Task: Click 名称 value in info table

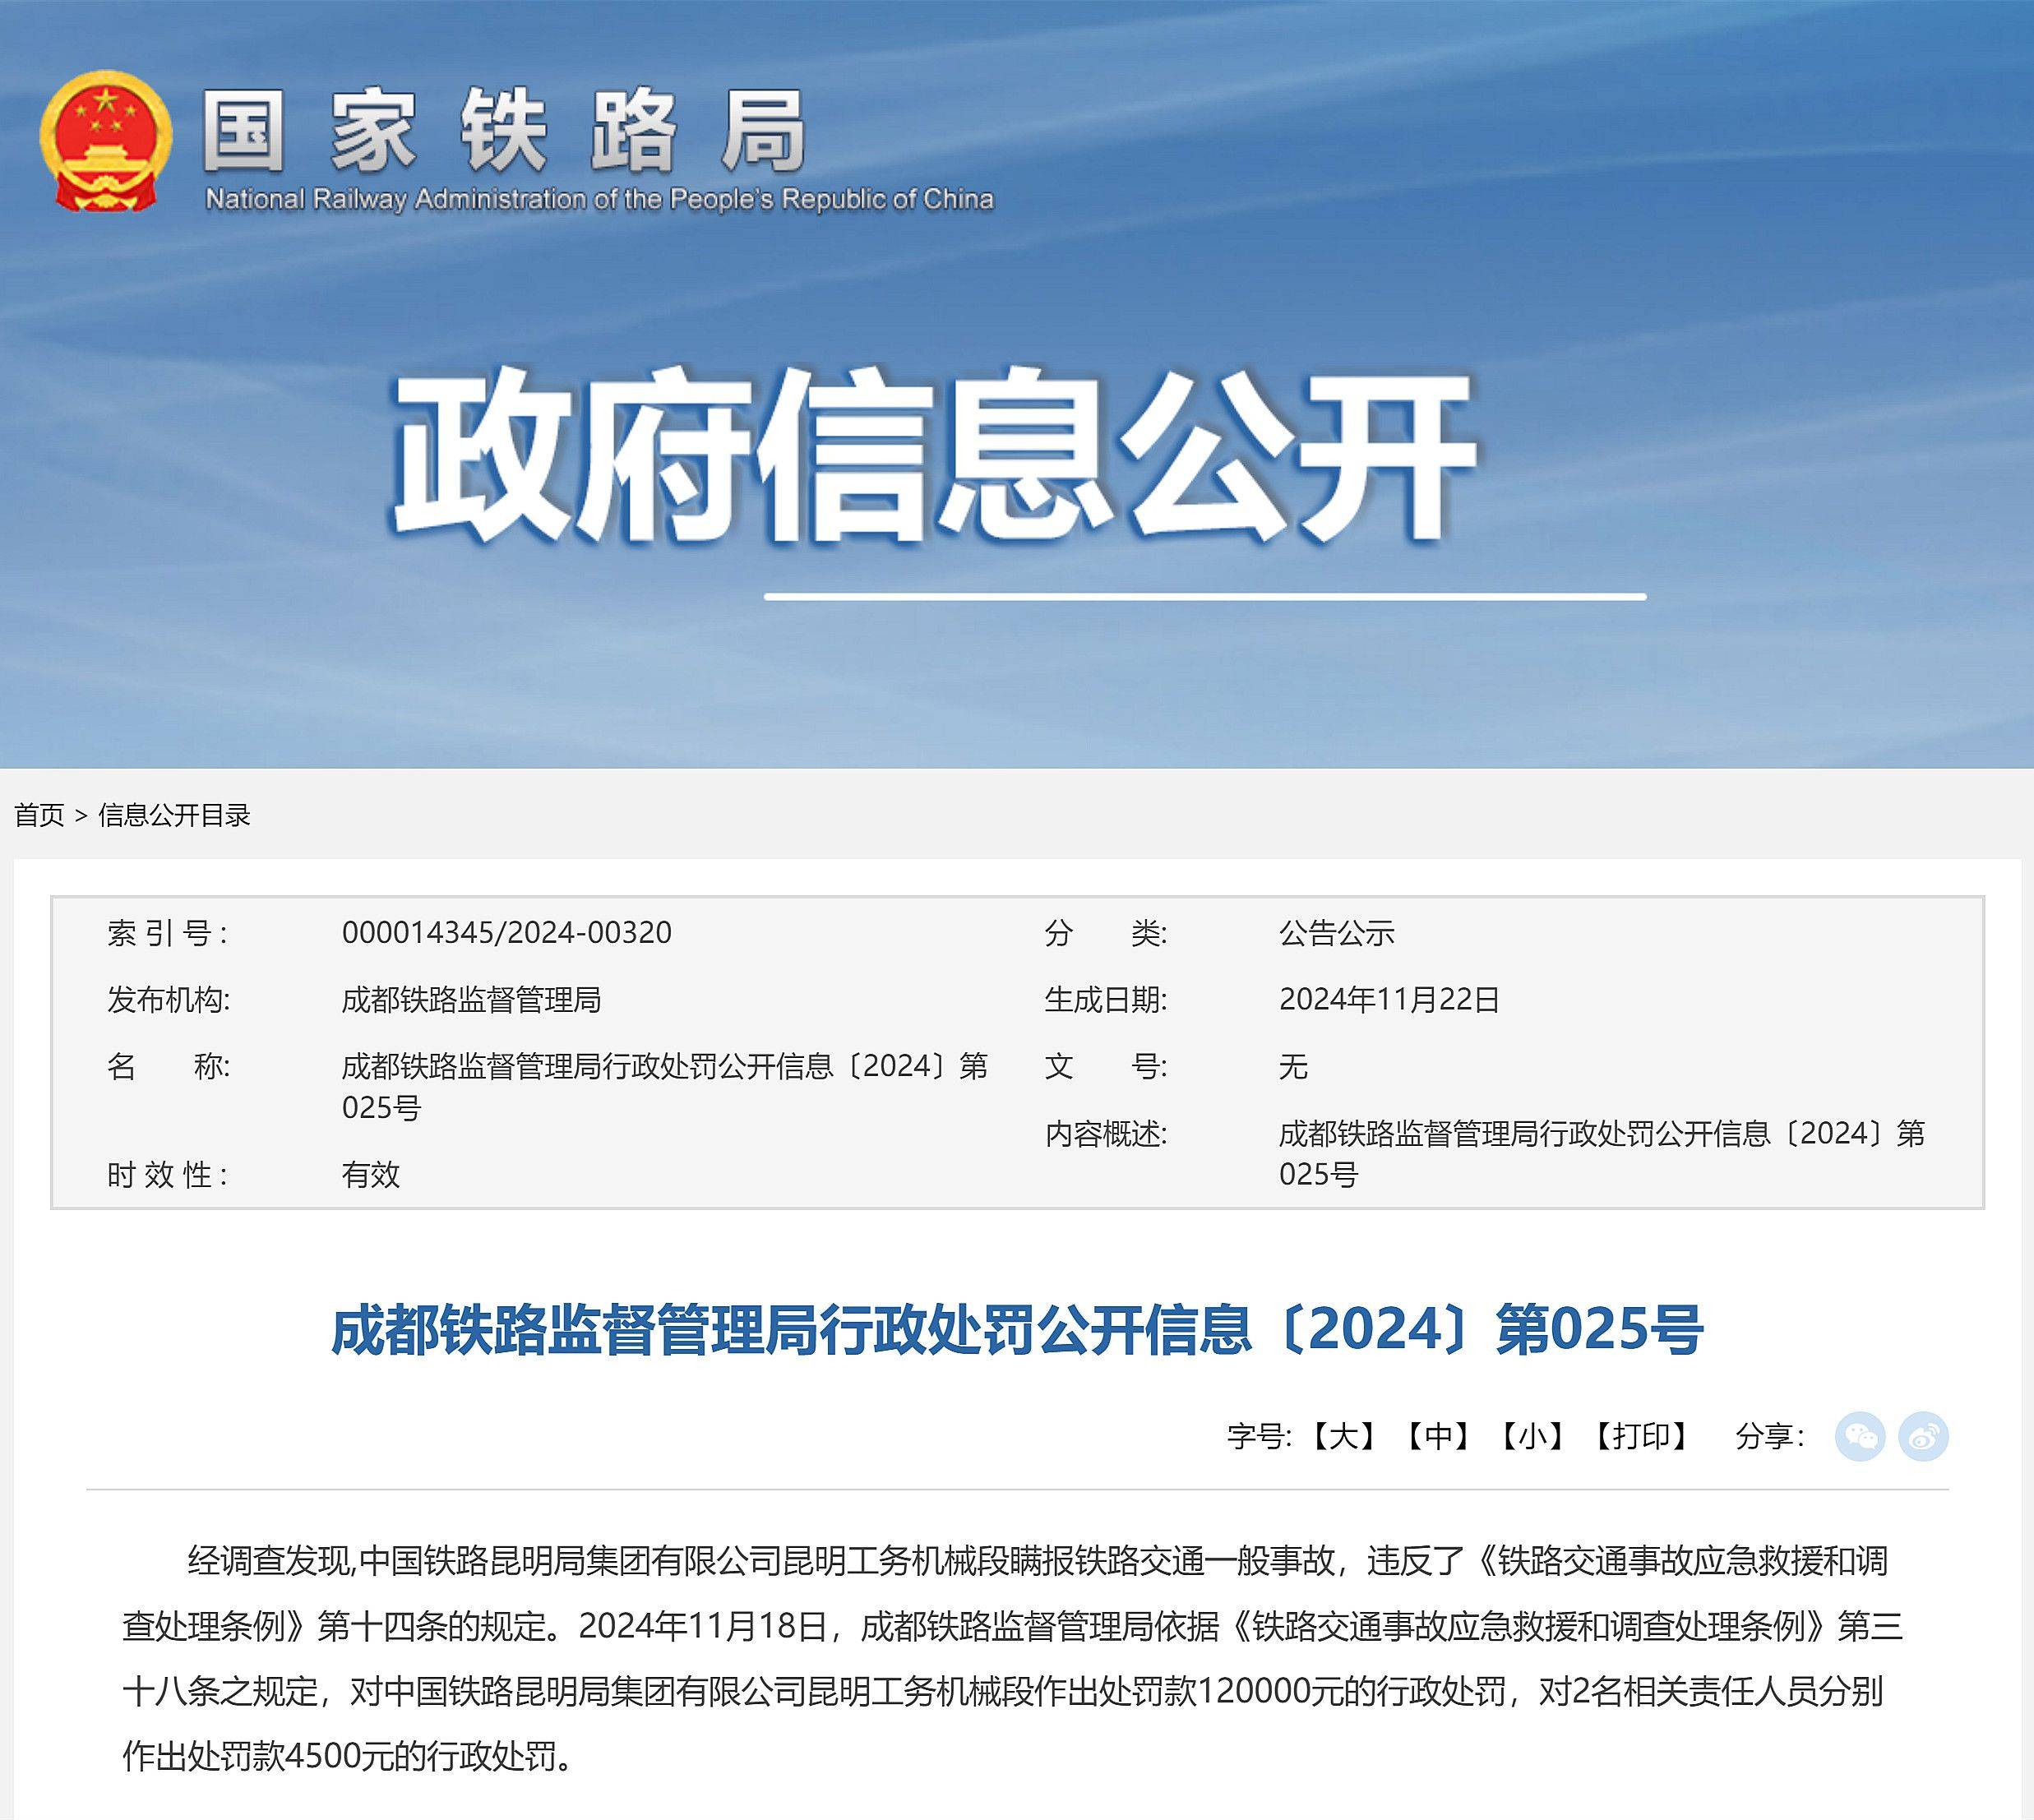Action: (665, 1087)
